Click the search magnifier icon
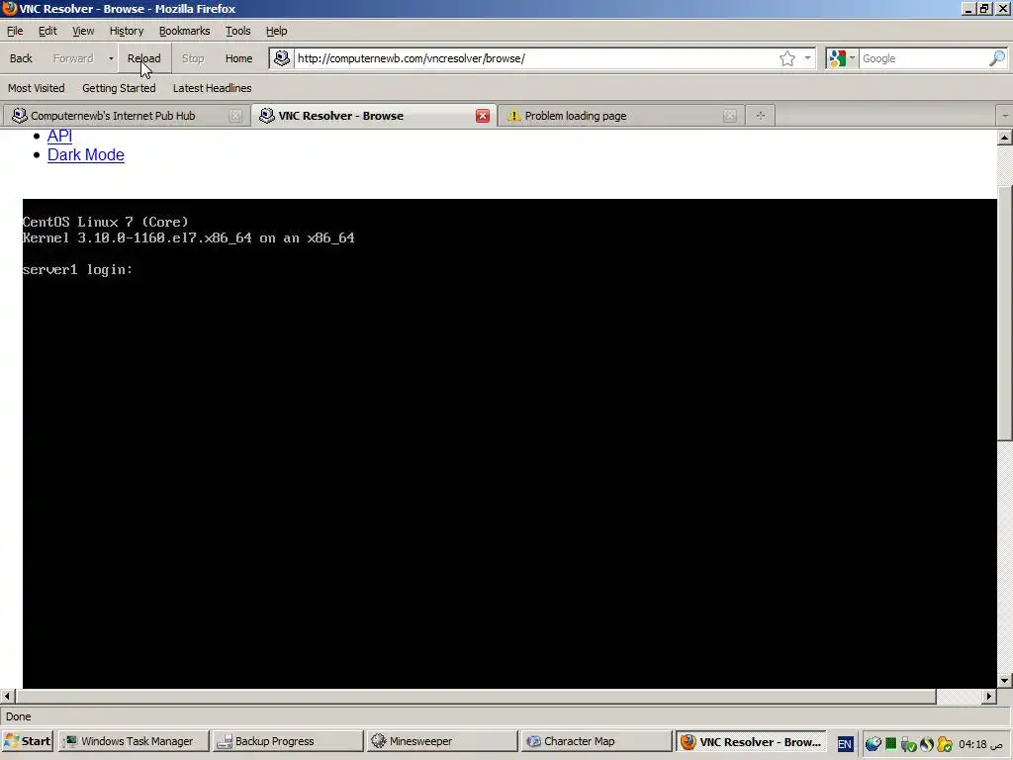This screenshot has width=1013, height=760. point(997,58)
